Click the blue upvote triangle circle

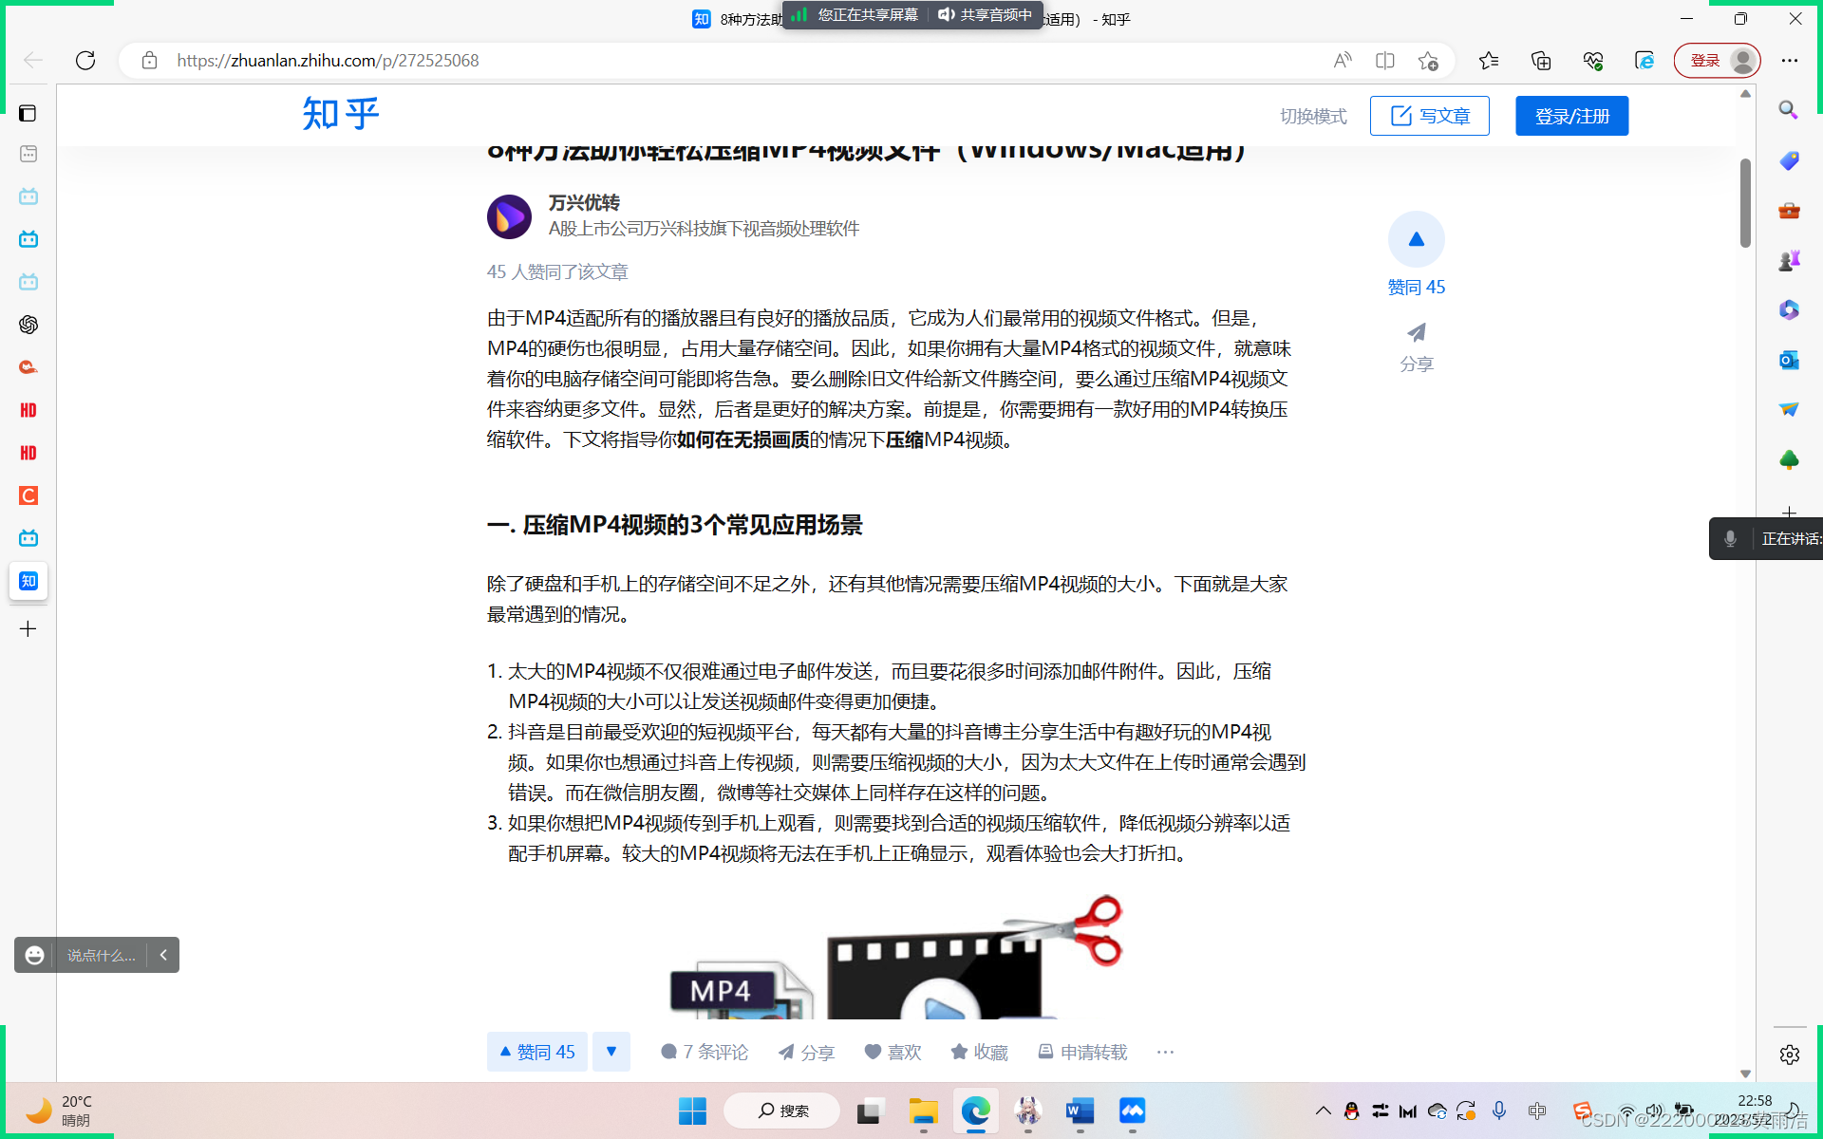coord(1416,239)
